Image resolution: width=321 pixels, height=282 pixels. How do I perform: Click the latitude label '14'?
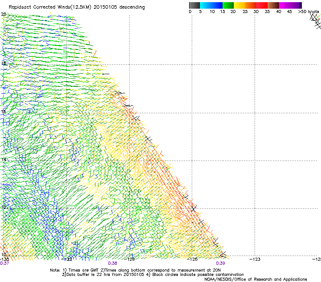pyautogui.click(x=3, y=160)
